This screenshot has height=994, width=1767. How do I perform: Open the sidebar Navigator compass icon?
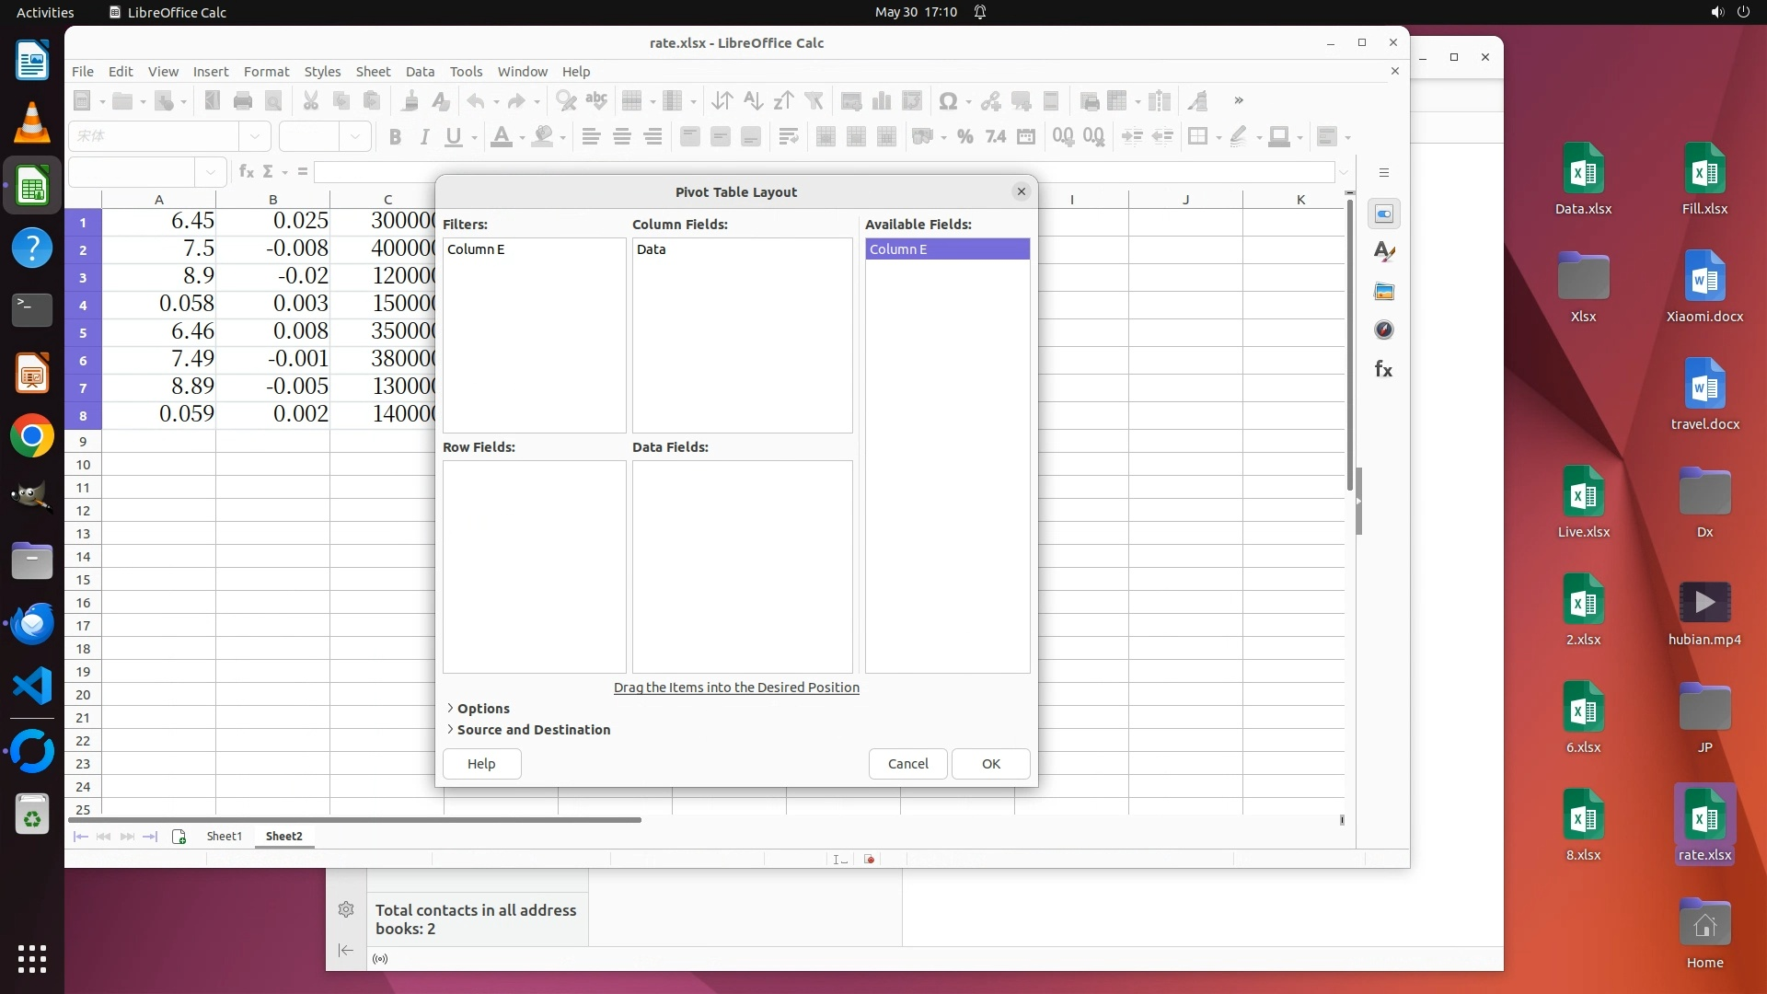1383,329
